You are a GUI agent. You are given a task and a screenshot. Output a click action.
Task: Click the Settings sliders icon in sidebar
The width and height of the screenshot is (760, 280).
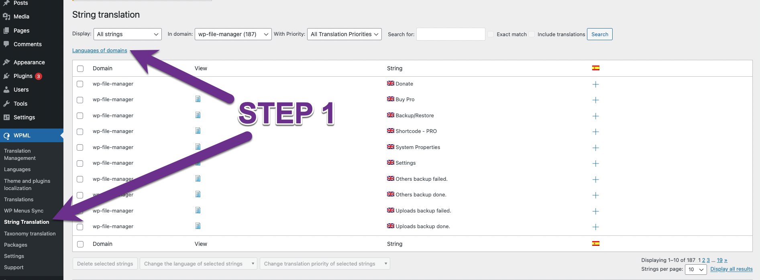6,117
